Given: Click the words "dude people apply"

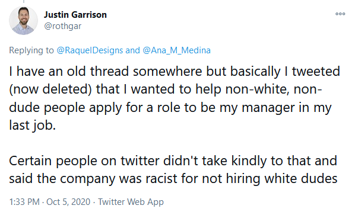Looking at the screenshot, I should (x=66, y=108).
